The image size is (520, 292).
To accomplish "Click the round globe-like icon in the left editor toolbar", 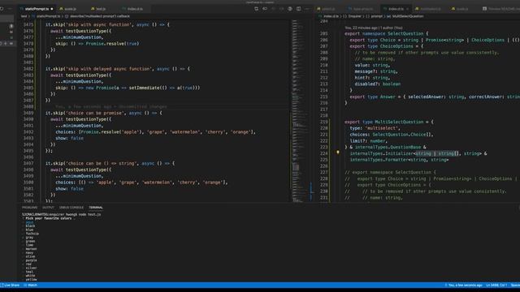I will (290, 9).
